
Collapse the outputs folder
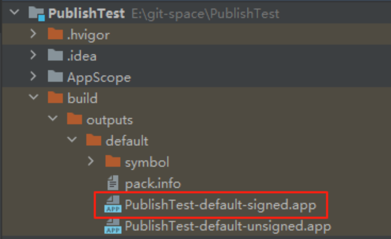coord(53,119)
